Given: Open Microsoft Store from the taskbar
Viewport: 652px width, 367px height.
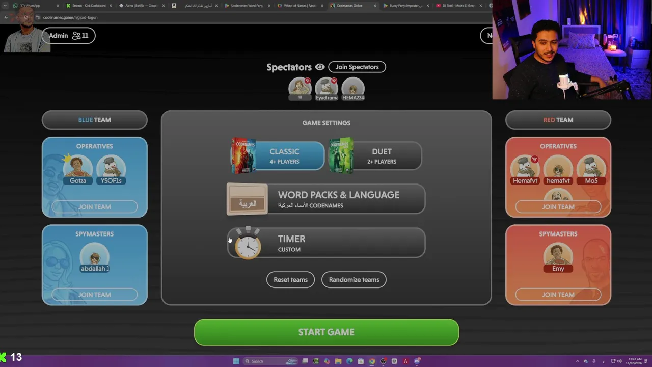Looking at the screenshot, I should point(361,361).
